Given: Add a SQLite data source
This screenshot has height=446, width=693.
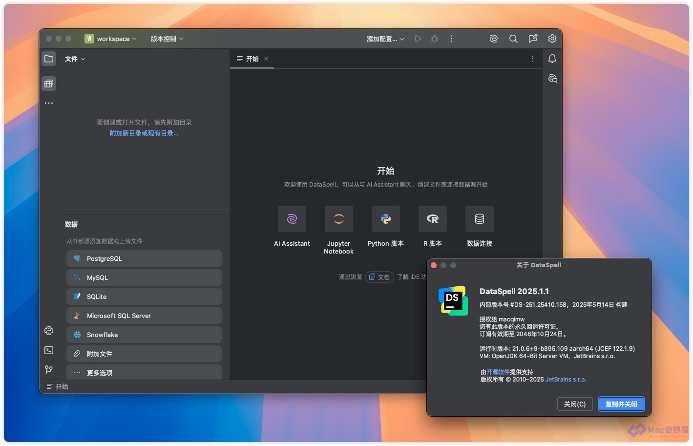Looking at the screenshot, I should tap(144, 297).
